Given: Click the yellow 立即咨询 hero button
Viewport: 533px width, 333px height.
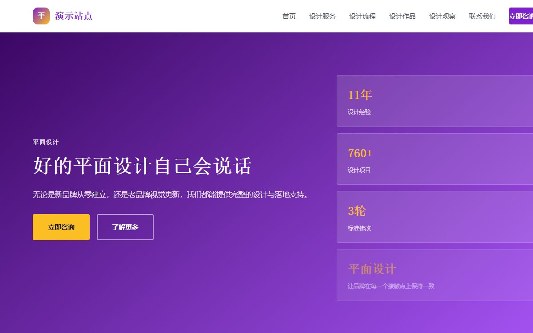Looking at the screenshot, I should coord(61,227).
